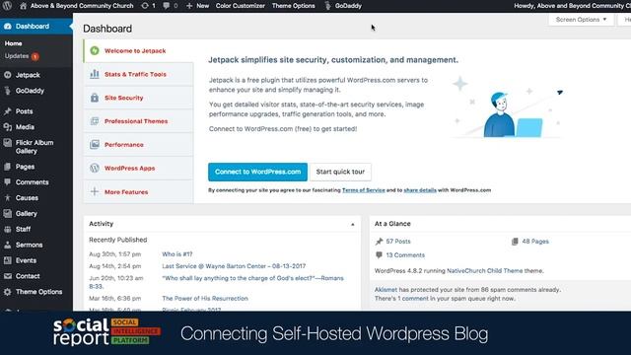Screen dimensions: 631x355
Task: Open the Last Service @ Wayne Barton Center post
Action: click(x=234, y=266)
